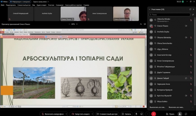Click the annotate icon beside the layout icon
The image size is (196, 116).
[141, 24]
